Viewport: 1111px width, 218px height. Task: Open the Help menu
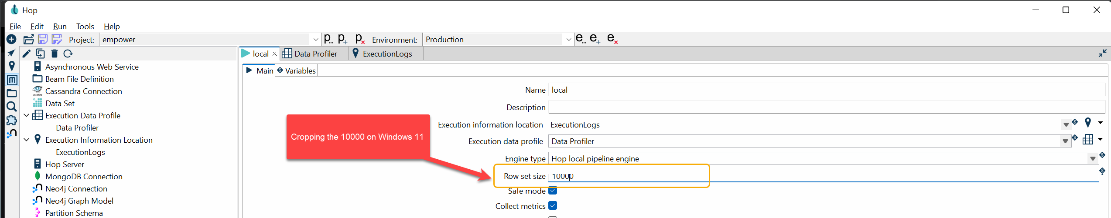pyautogui.click(x=112, y=27)
